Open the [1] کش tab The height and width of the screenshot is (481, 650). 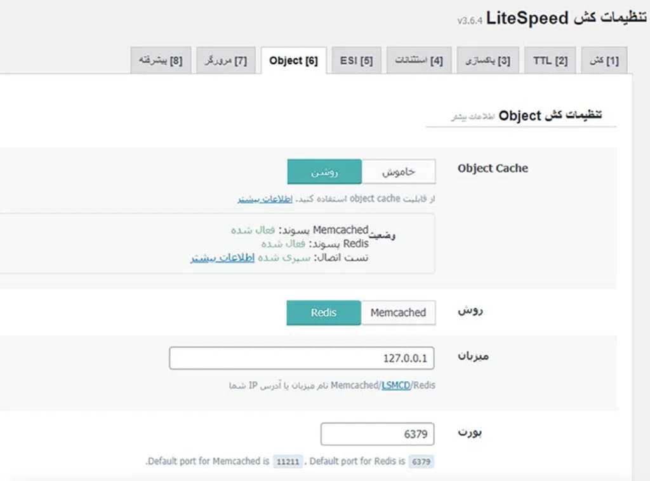pos(604,62)
